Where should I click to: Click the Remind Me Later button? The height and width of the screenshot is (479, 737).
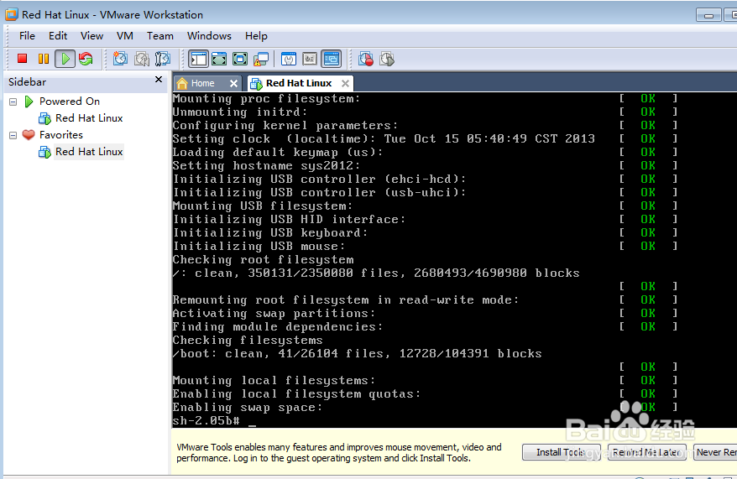pos(645,452)
